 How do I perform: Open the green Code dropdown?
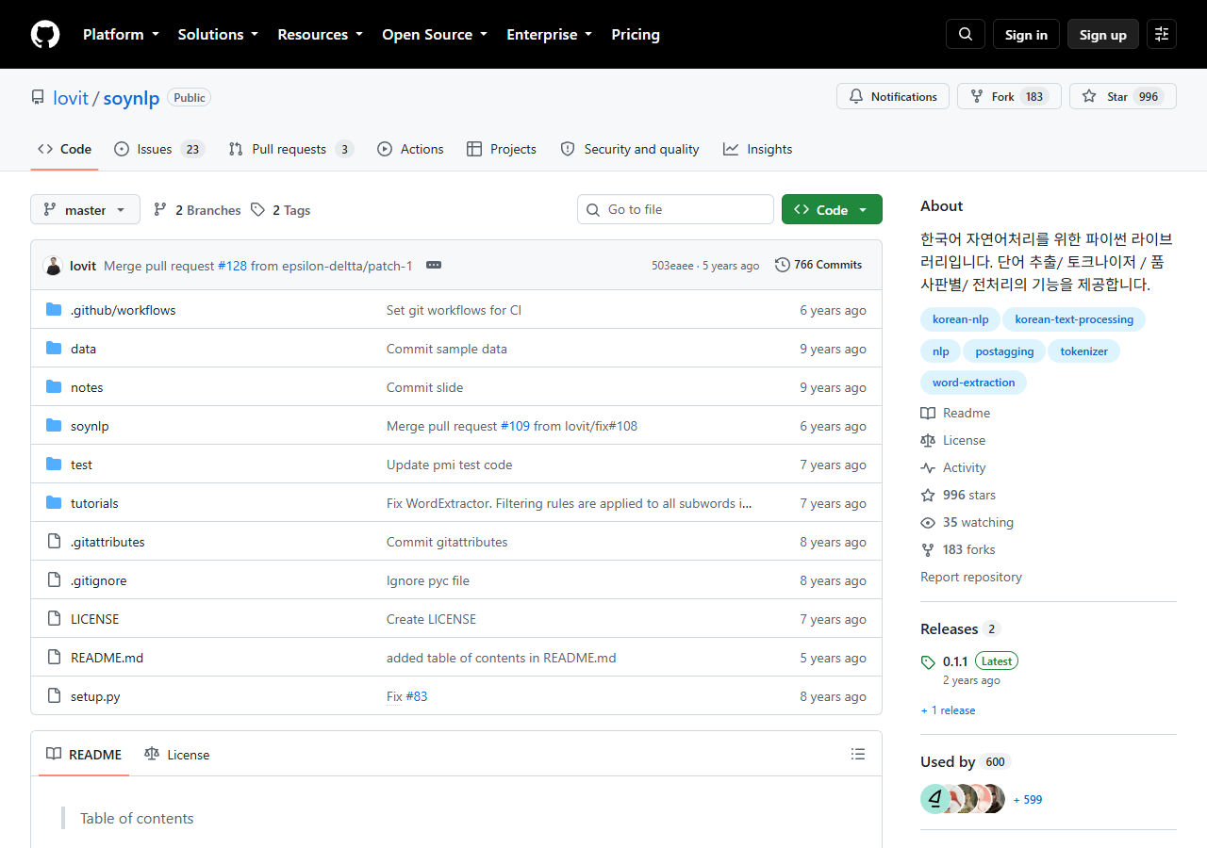[832, 209]
